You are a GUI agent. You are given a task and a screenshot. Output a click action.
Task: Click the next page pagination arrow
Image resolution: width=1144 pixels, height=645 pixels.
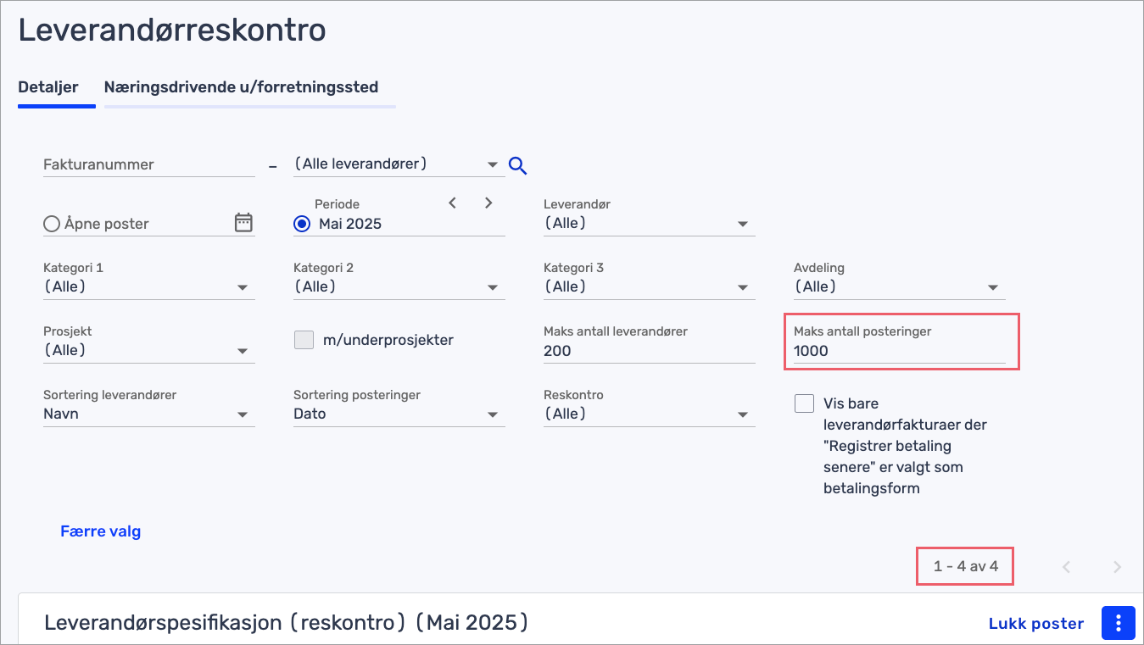(x=1117, y=567)
